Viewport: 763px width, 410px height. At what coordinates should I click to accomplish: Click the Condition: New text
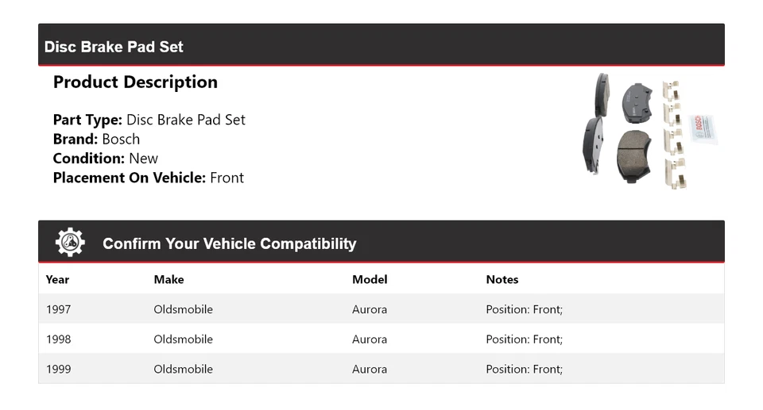click(x=105, y=158)
